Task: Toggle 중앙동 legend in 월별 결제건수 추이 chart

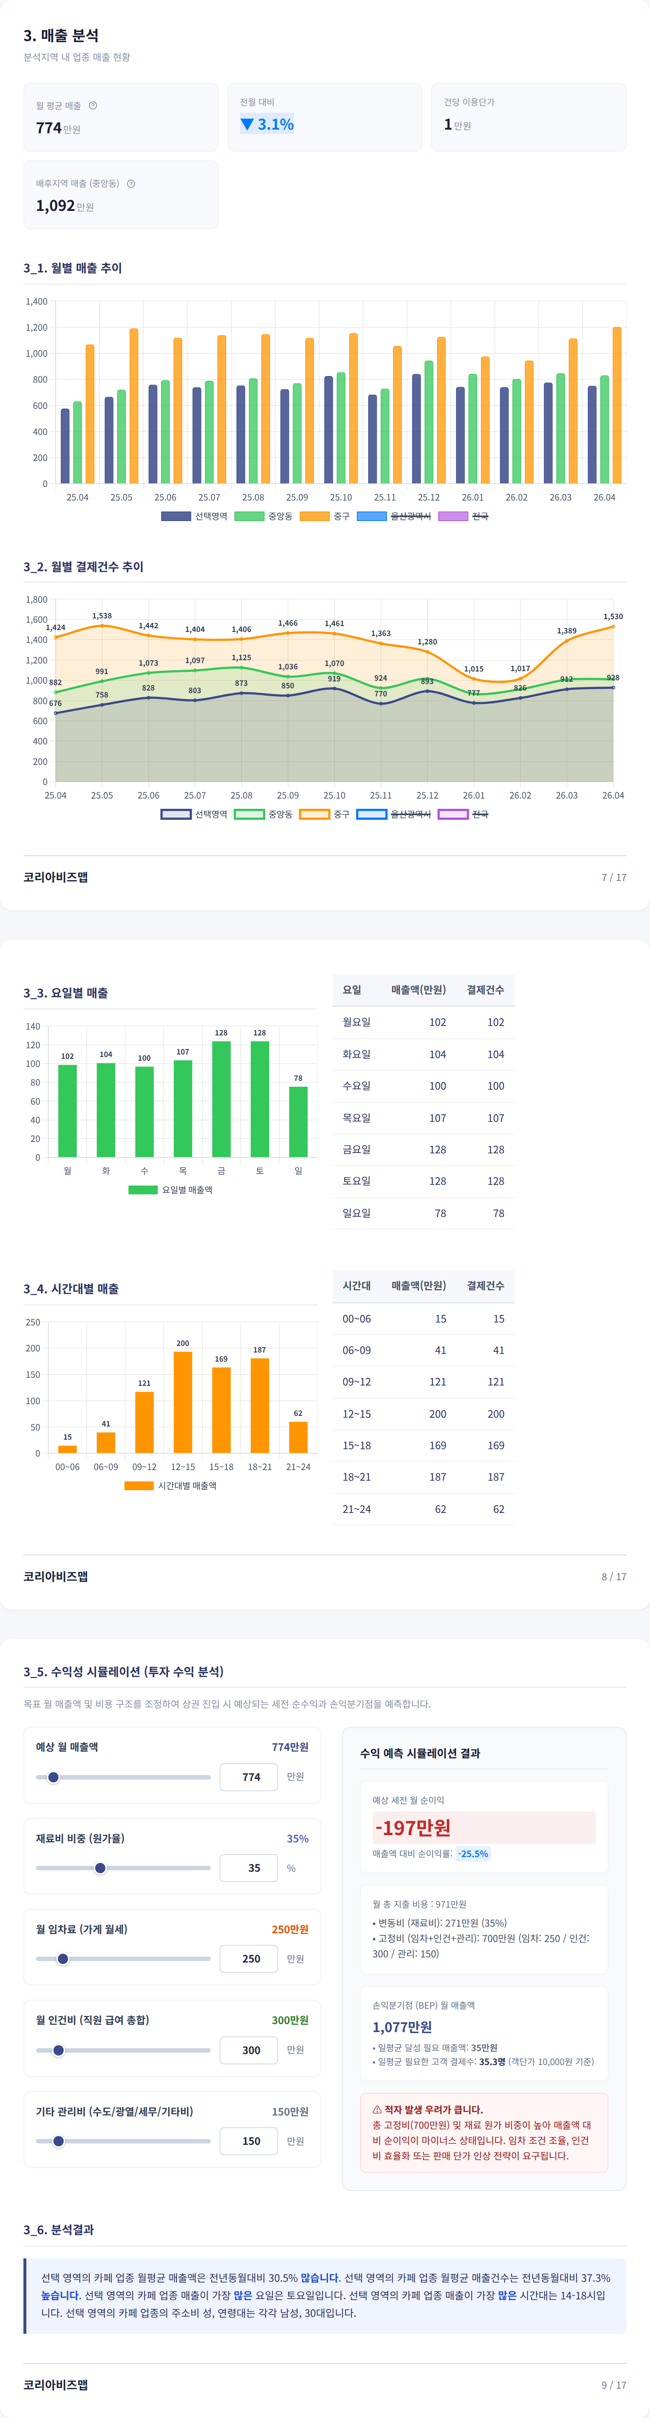Action: 264,814
